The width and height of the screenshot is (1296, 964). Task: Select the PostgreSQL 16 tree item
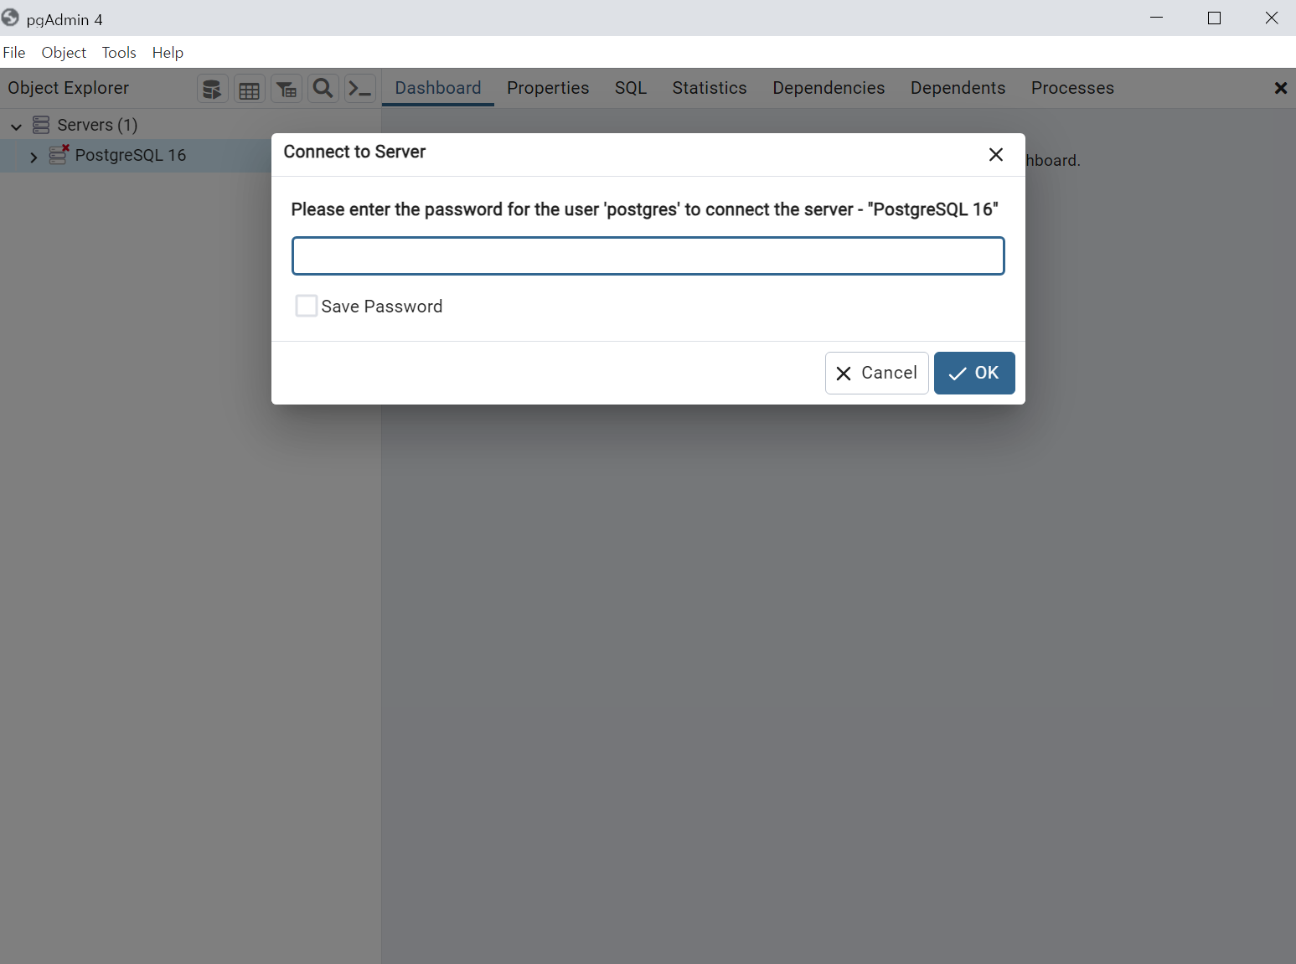pos(131,155)
